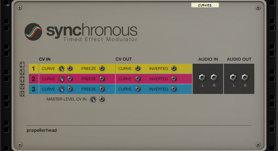Click the row 1 CV OUT Inverted jack
The image size is (278, 151).
[174, 69]
